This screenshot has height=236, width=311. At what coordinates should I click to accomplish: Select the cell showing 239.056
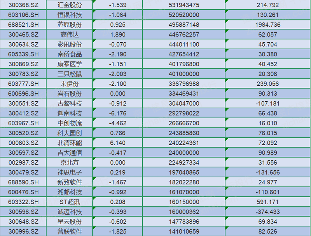coord(268,84)
